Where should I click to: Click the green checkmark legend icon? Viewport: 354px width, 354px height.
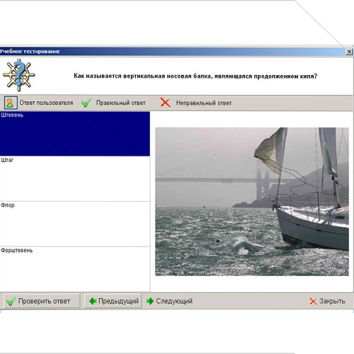[86, 103]
